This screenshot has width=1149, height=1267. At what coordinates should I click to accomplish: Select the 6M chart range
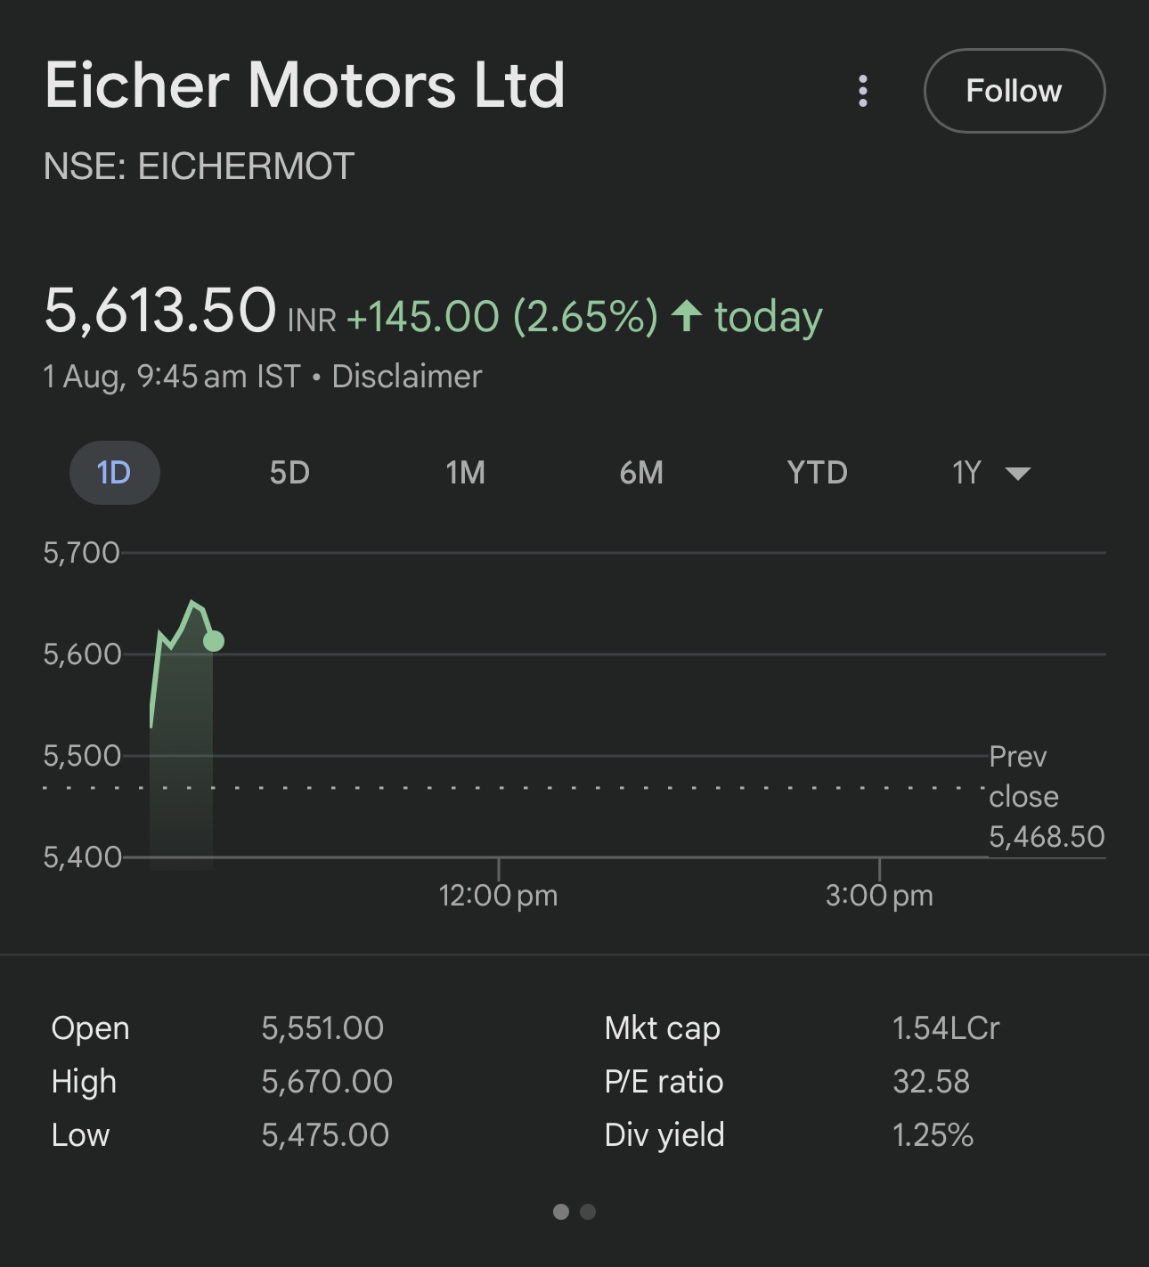[641, 472]
